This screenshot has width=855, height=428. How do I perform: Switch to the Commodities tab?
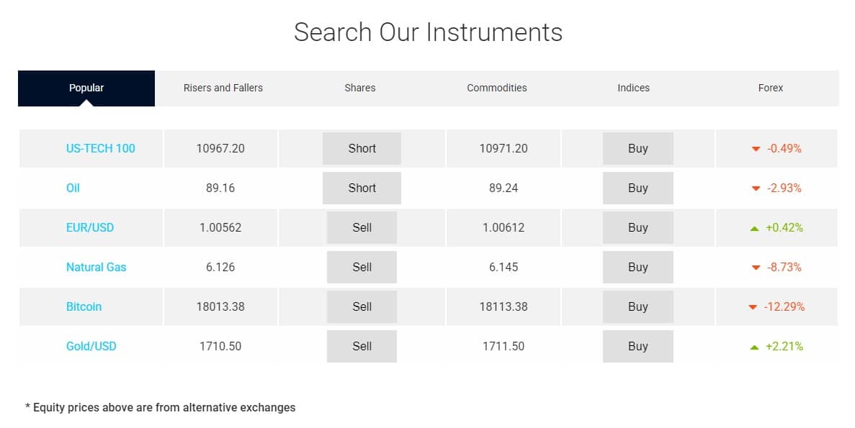tap(496, 88)
